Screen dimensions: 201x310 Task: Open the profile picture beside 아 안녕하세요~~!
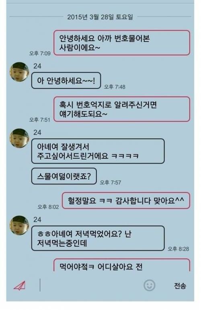coord(19,72)
